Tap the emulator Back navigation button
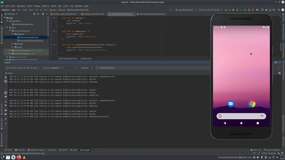285x160 pixels. (x=225, y=123)
